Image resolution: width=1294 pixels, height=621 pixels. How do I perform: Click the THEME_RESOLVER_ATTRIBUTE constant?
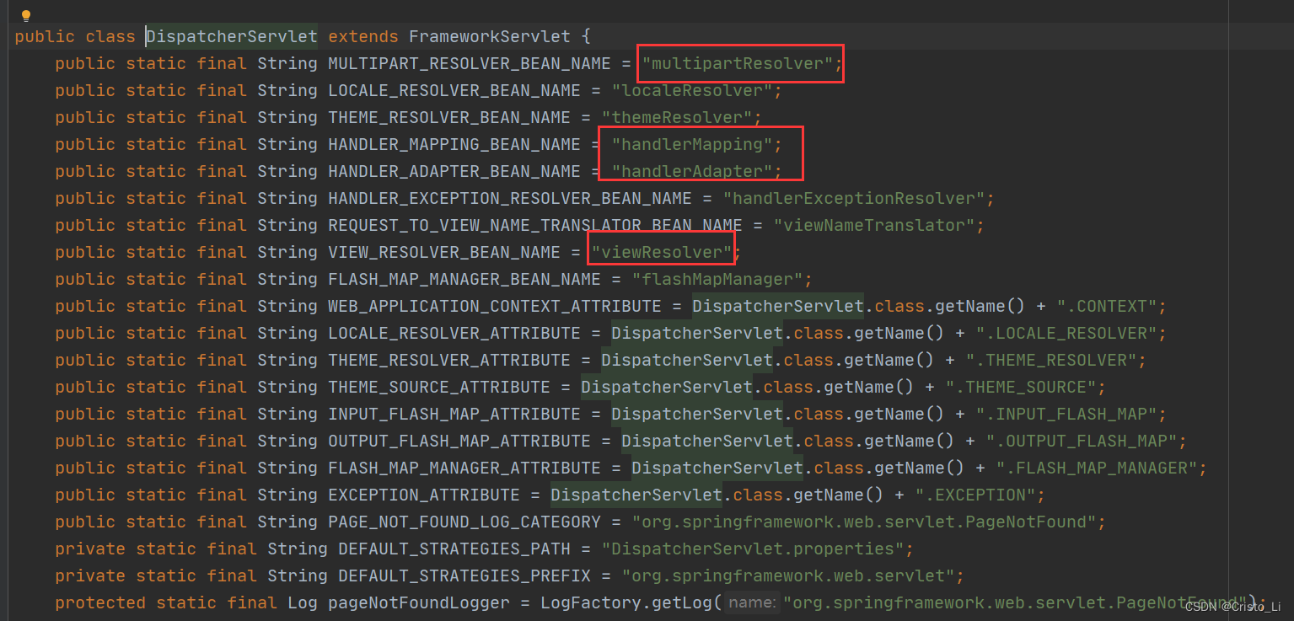click(449, 360)
